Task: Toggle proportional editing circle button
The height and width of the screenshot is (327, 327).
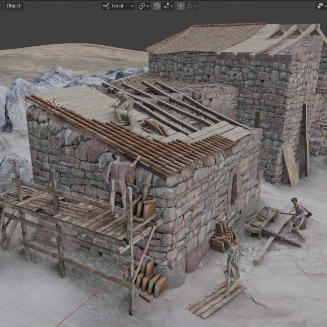Action: coord(181,6)
